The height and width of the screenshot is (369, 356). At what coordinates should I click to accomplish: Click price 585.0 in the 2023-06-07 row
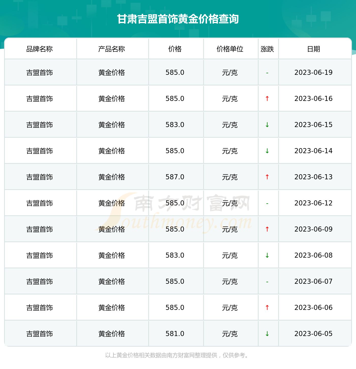[x=175, y=282]
